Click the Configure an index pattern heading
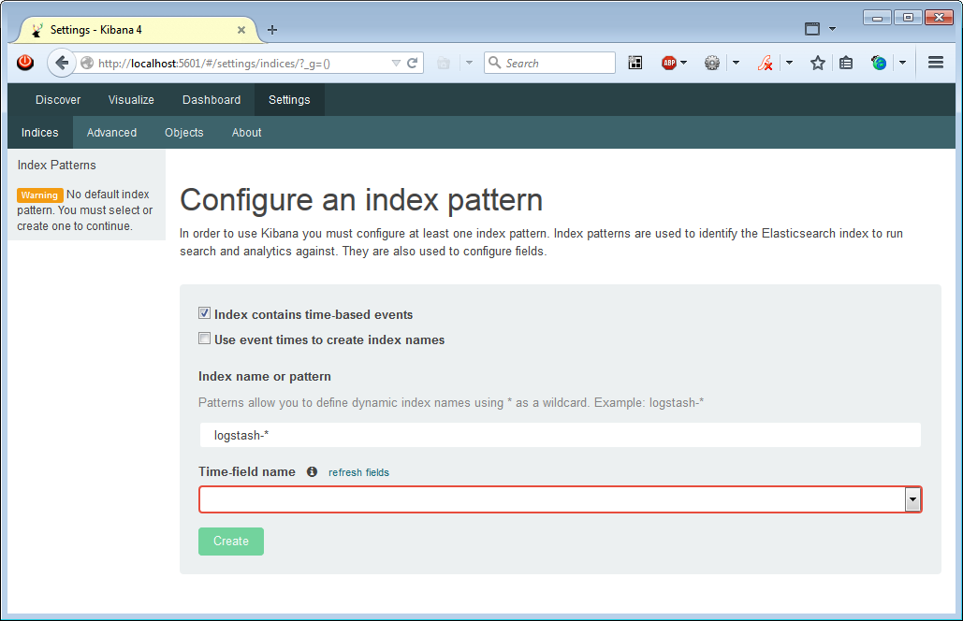This screenshot has height=621, width=963. 361,200
